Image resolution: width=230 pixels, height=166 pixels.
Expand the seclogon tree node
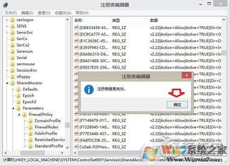7,20
